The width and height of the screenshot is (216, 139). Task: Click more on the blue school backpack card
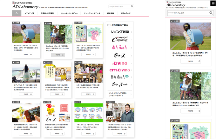tap(26, 55)
